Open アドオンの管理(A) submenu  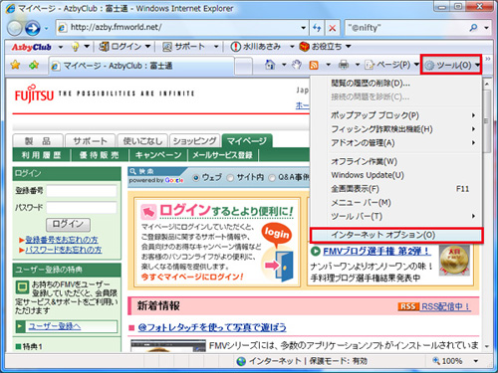395,143
